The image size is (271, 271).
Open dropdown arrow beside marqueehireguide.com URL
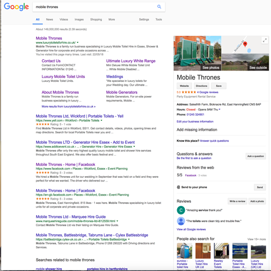coord(117,221)
